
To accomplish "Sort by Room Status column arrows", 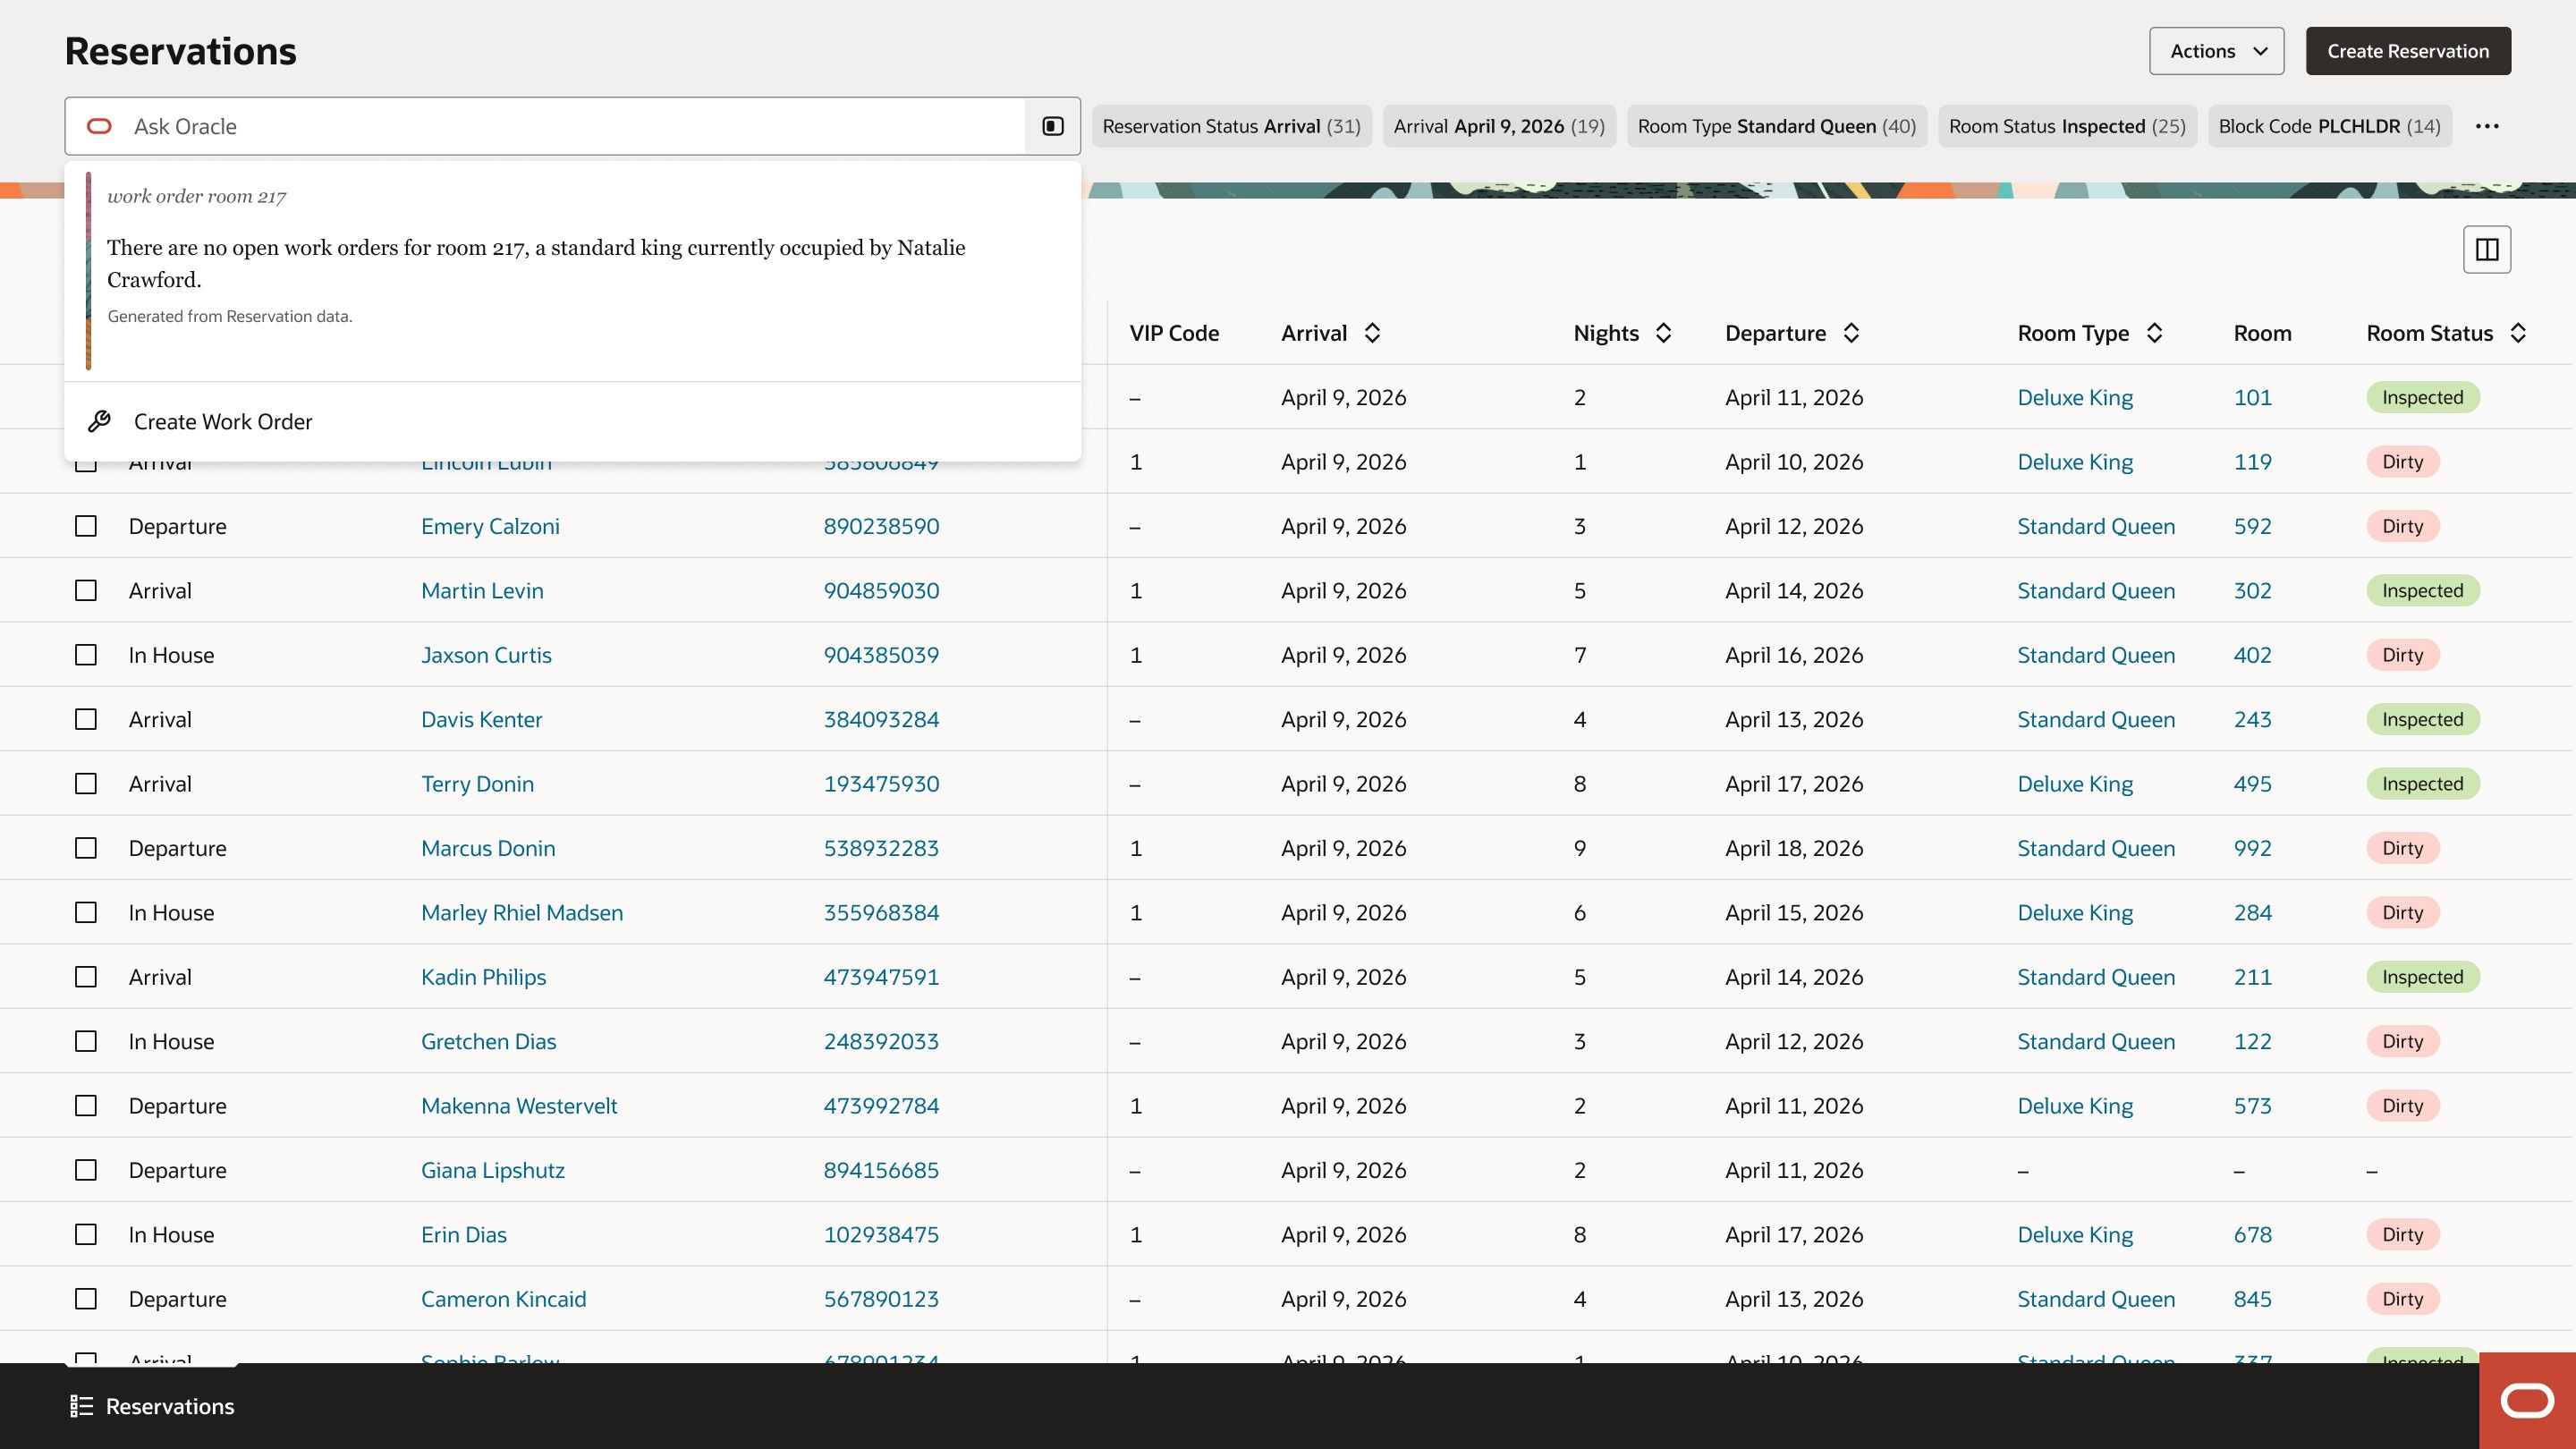I will point(2518,333).
